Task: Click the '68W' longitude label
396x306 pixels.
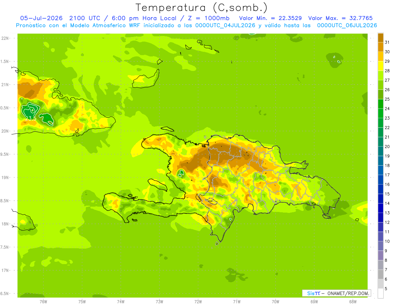Action: [353, 302]
